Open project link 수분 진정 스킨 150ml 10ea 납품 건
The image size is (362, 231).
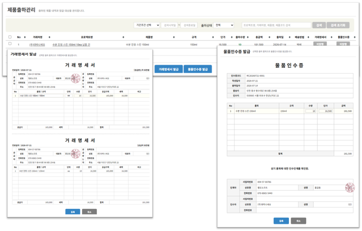click(x=71, y=45)
